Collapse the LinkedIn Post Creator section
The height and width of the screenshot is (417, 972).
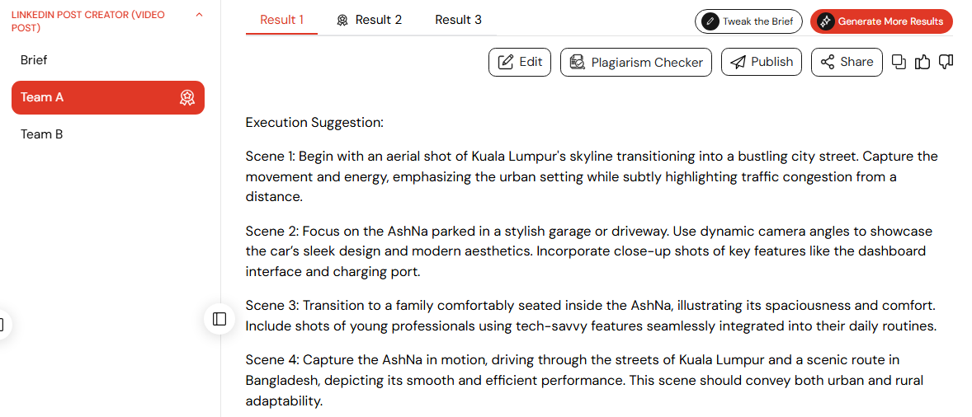pyautogui.click(x=199, y=14)
